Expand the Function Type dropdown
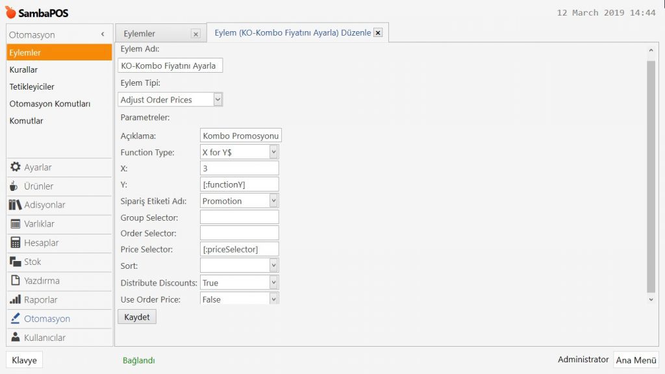 pyautogui.click(x=273, y=152)
